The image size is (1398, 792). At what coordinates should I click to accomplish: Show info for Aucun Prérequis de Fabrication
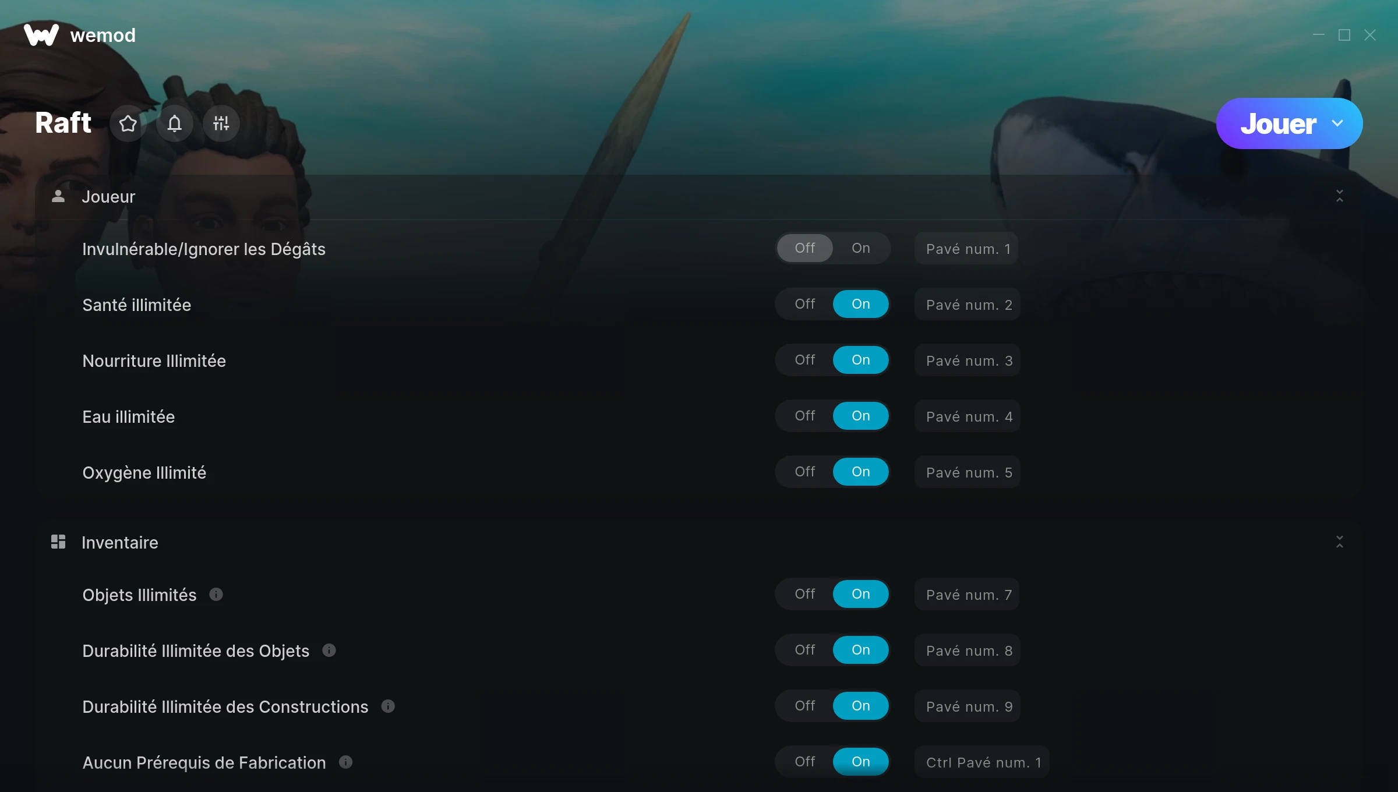coord(346,762)
